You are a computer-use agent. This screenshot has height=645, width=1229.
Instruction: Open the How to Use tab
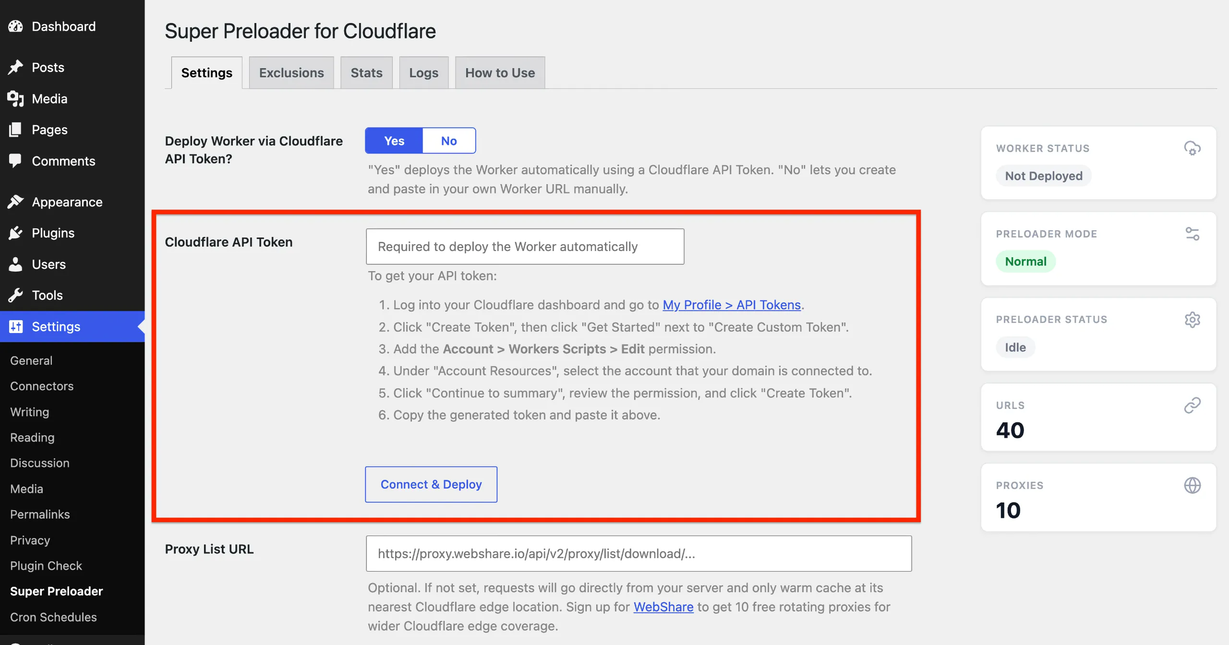[x=500, y=72]
